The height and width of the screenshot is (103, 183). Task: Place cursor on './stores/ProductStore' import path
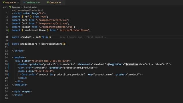(x=73, y=30)
